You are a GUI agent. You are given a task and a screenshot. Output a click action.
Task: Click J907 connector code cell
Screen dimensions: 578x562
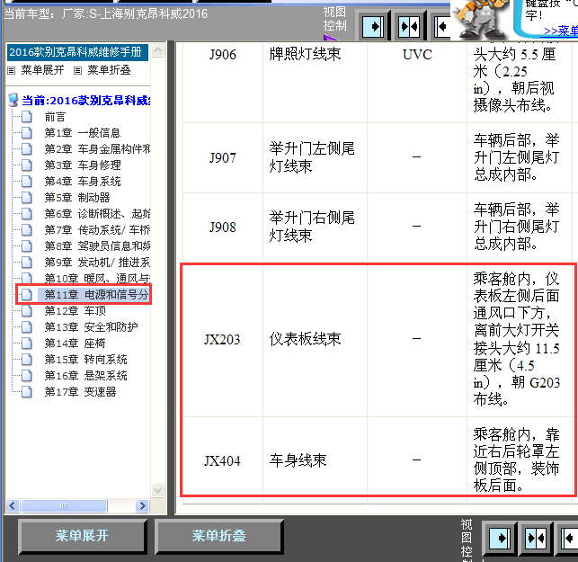coord(223,158)
